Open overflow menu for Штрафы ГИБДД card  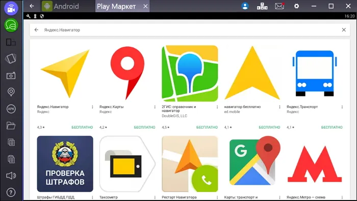pyautogui.click(x=92, y=197)
